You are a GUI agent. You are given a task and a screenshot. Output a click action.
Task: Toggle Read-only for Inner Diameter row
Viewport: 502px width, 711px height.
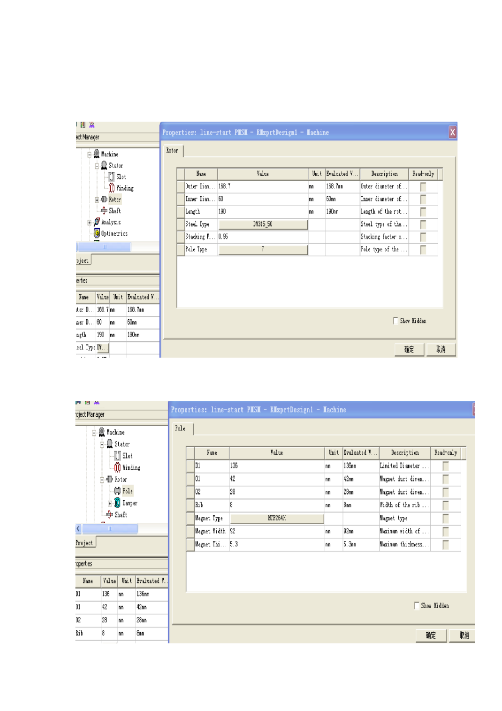point(423,199)
